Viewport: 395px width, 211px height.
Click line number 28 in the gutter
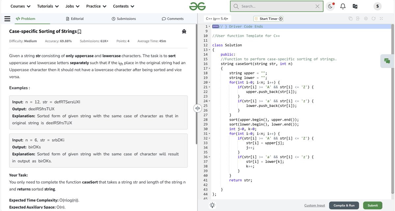pyautogui.click(x=205, y=120)
